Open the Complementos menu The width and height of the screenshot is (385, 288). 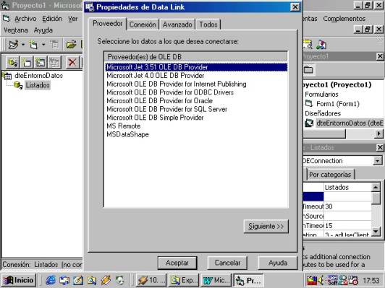coord(344,19)
